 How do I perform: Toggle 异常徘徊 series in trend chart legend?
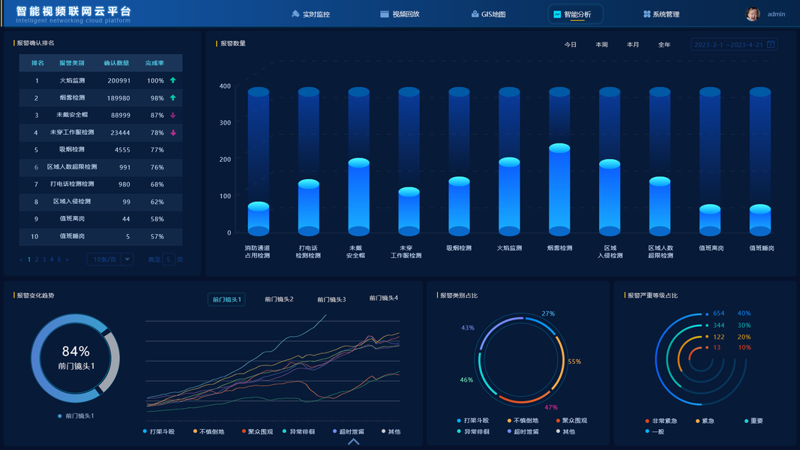[x=299, y=432]
